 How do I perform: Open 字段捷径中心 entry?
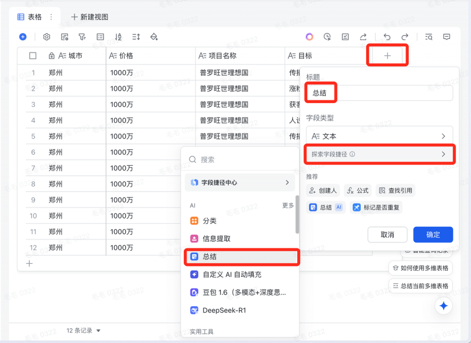[240, 182]
